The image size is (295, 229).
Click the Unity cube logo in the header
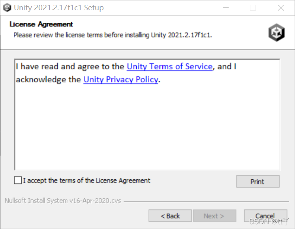tap(276, 32)
